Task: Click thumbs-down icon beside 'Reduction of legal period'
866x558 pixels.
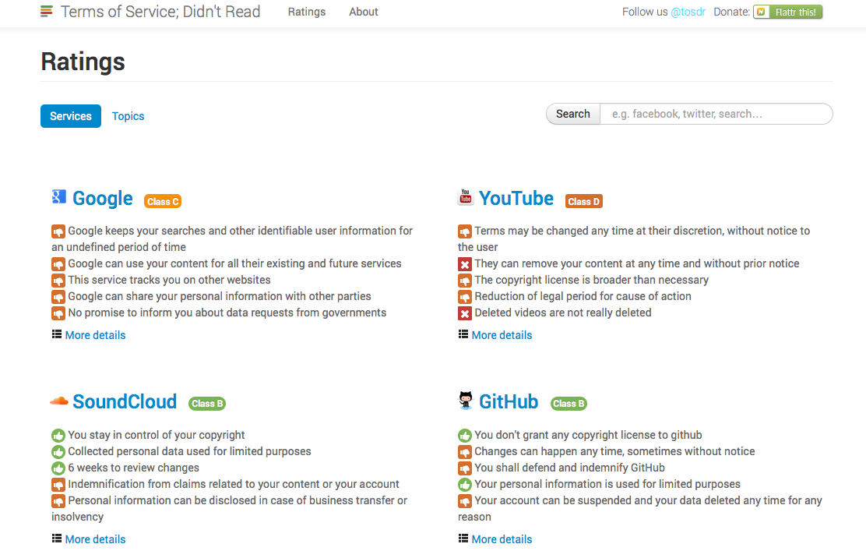Action: [464, 297]
